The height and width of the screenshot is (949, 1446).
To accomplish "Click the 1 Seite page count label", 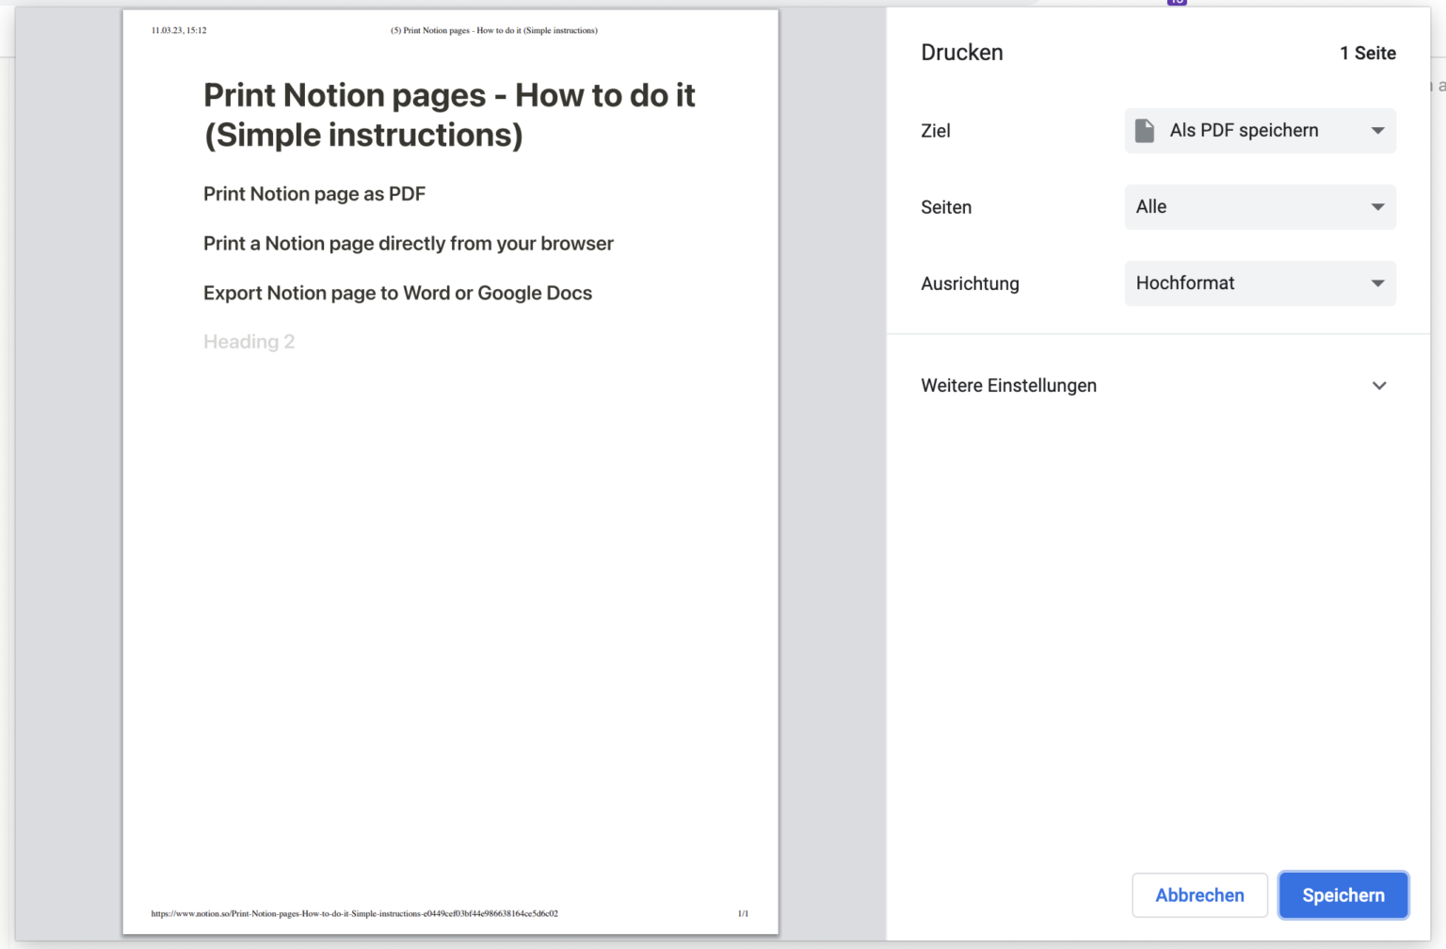I will coord(1368,54).
